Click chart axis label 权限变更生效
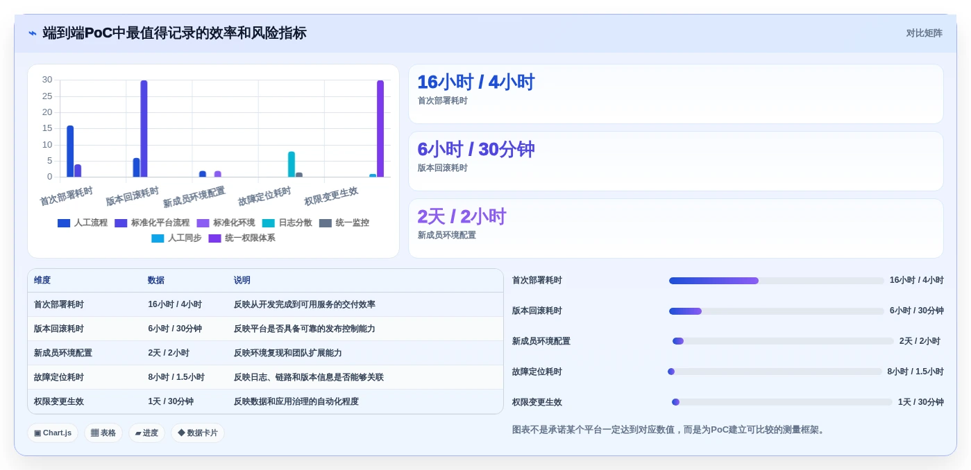Viewport: 971px width, 470px height. pos(331,196)
